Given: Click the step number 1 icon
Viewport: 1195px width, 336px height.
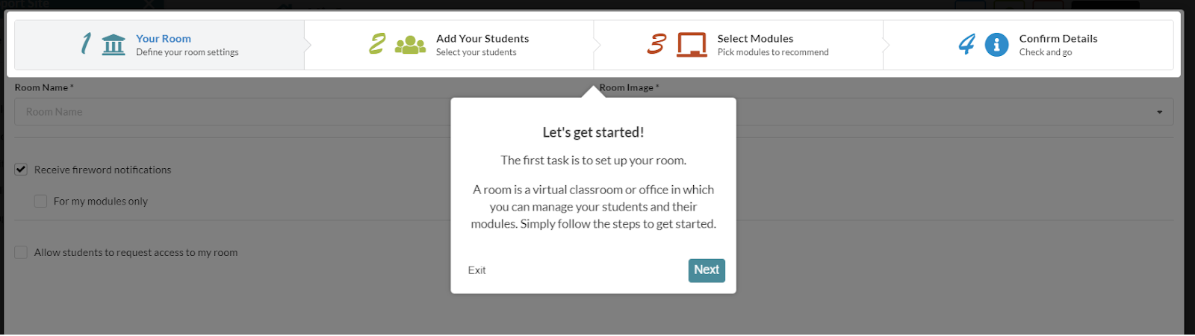Looking at the screenshot, I should point(87,44).
